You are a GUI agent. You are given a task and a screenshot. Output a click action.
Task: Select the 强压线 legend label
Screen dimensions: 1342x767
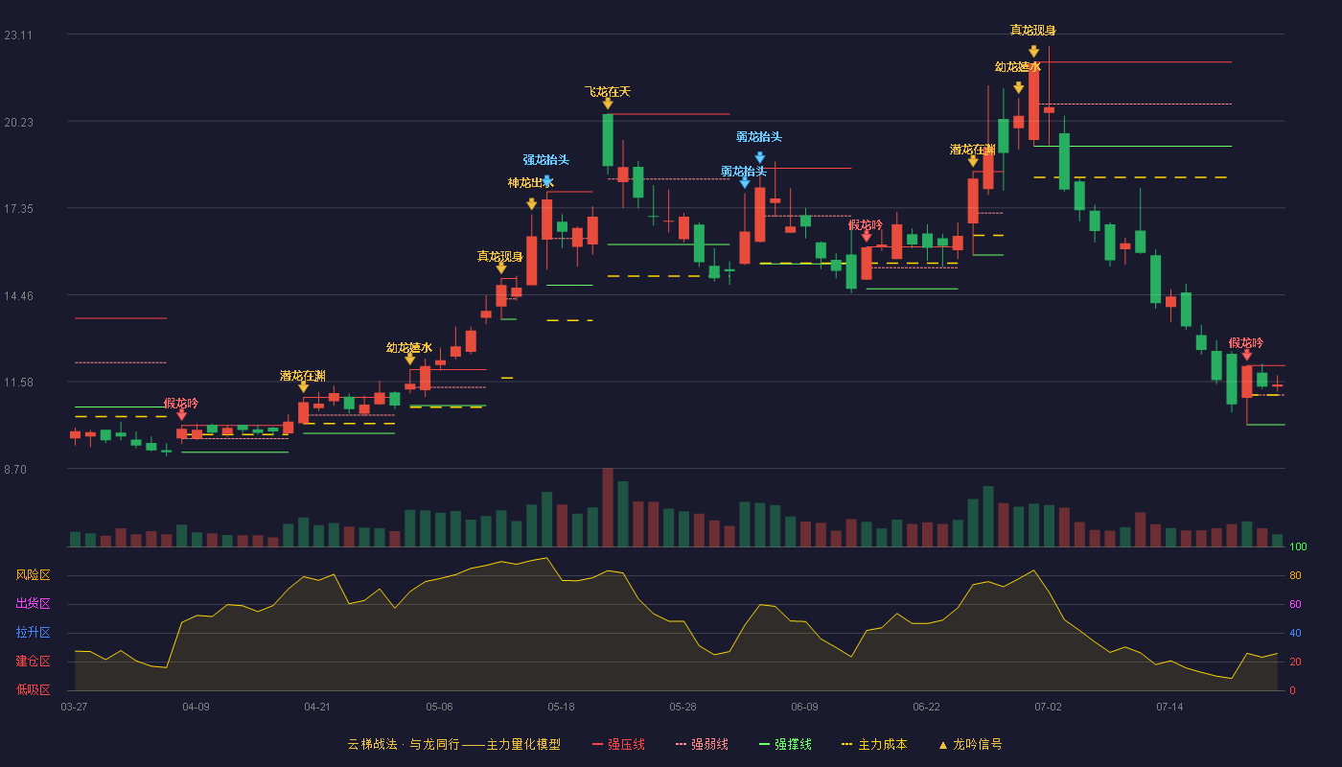[626, 744]
